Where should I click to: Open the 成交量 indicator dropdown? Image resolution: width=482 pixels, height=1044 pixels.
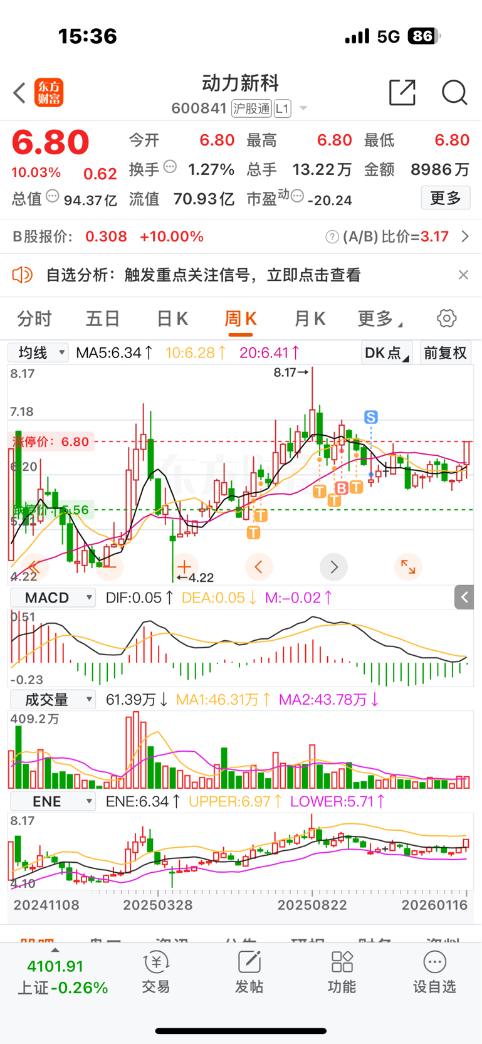tap(53, 699)
